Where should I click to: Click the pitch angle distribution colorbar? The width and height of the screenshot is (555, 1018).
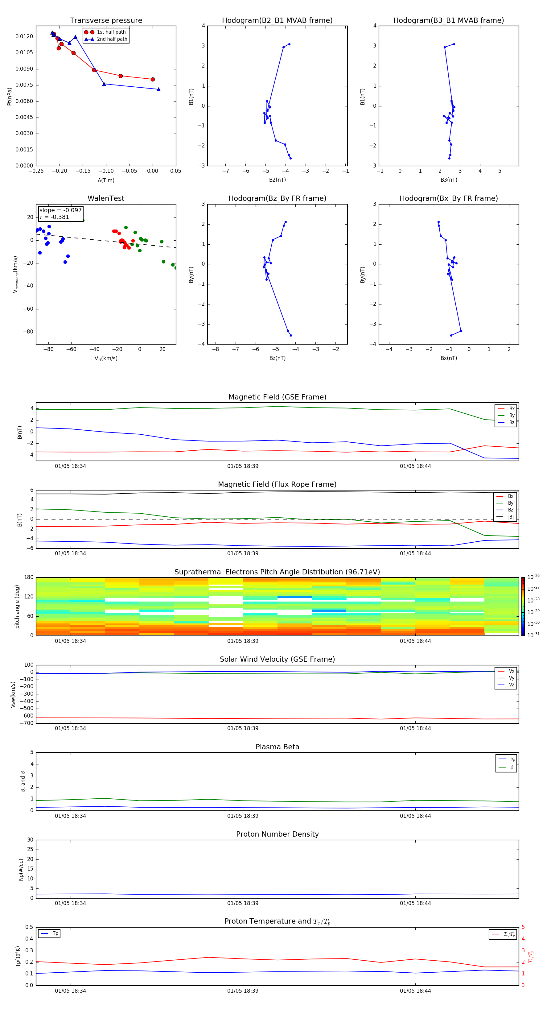[523, 606]
